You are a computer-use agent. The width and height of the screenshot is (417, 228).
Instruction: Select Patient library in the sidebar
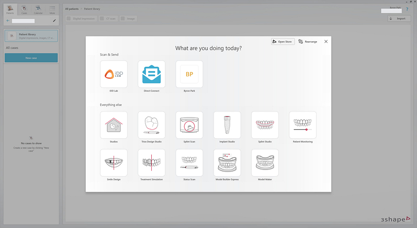pos(31,36)
